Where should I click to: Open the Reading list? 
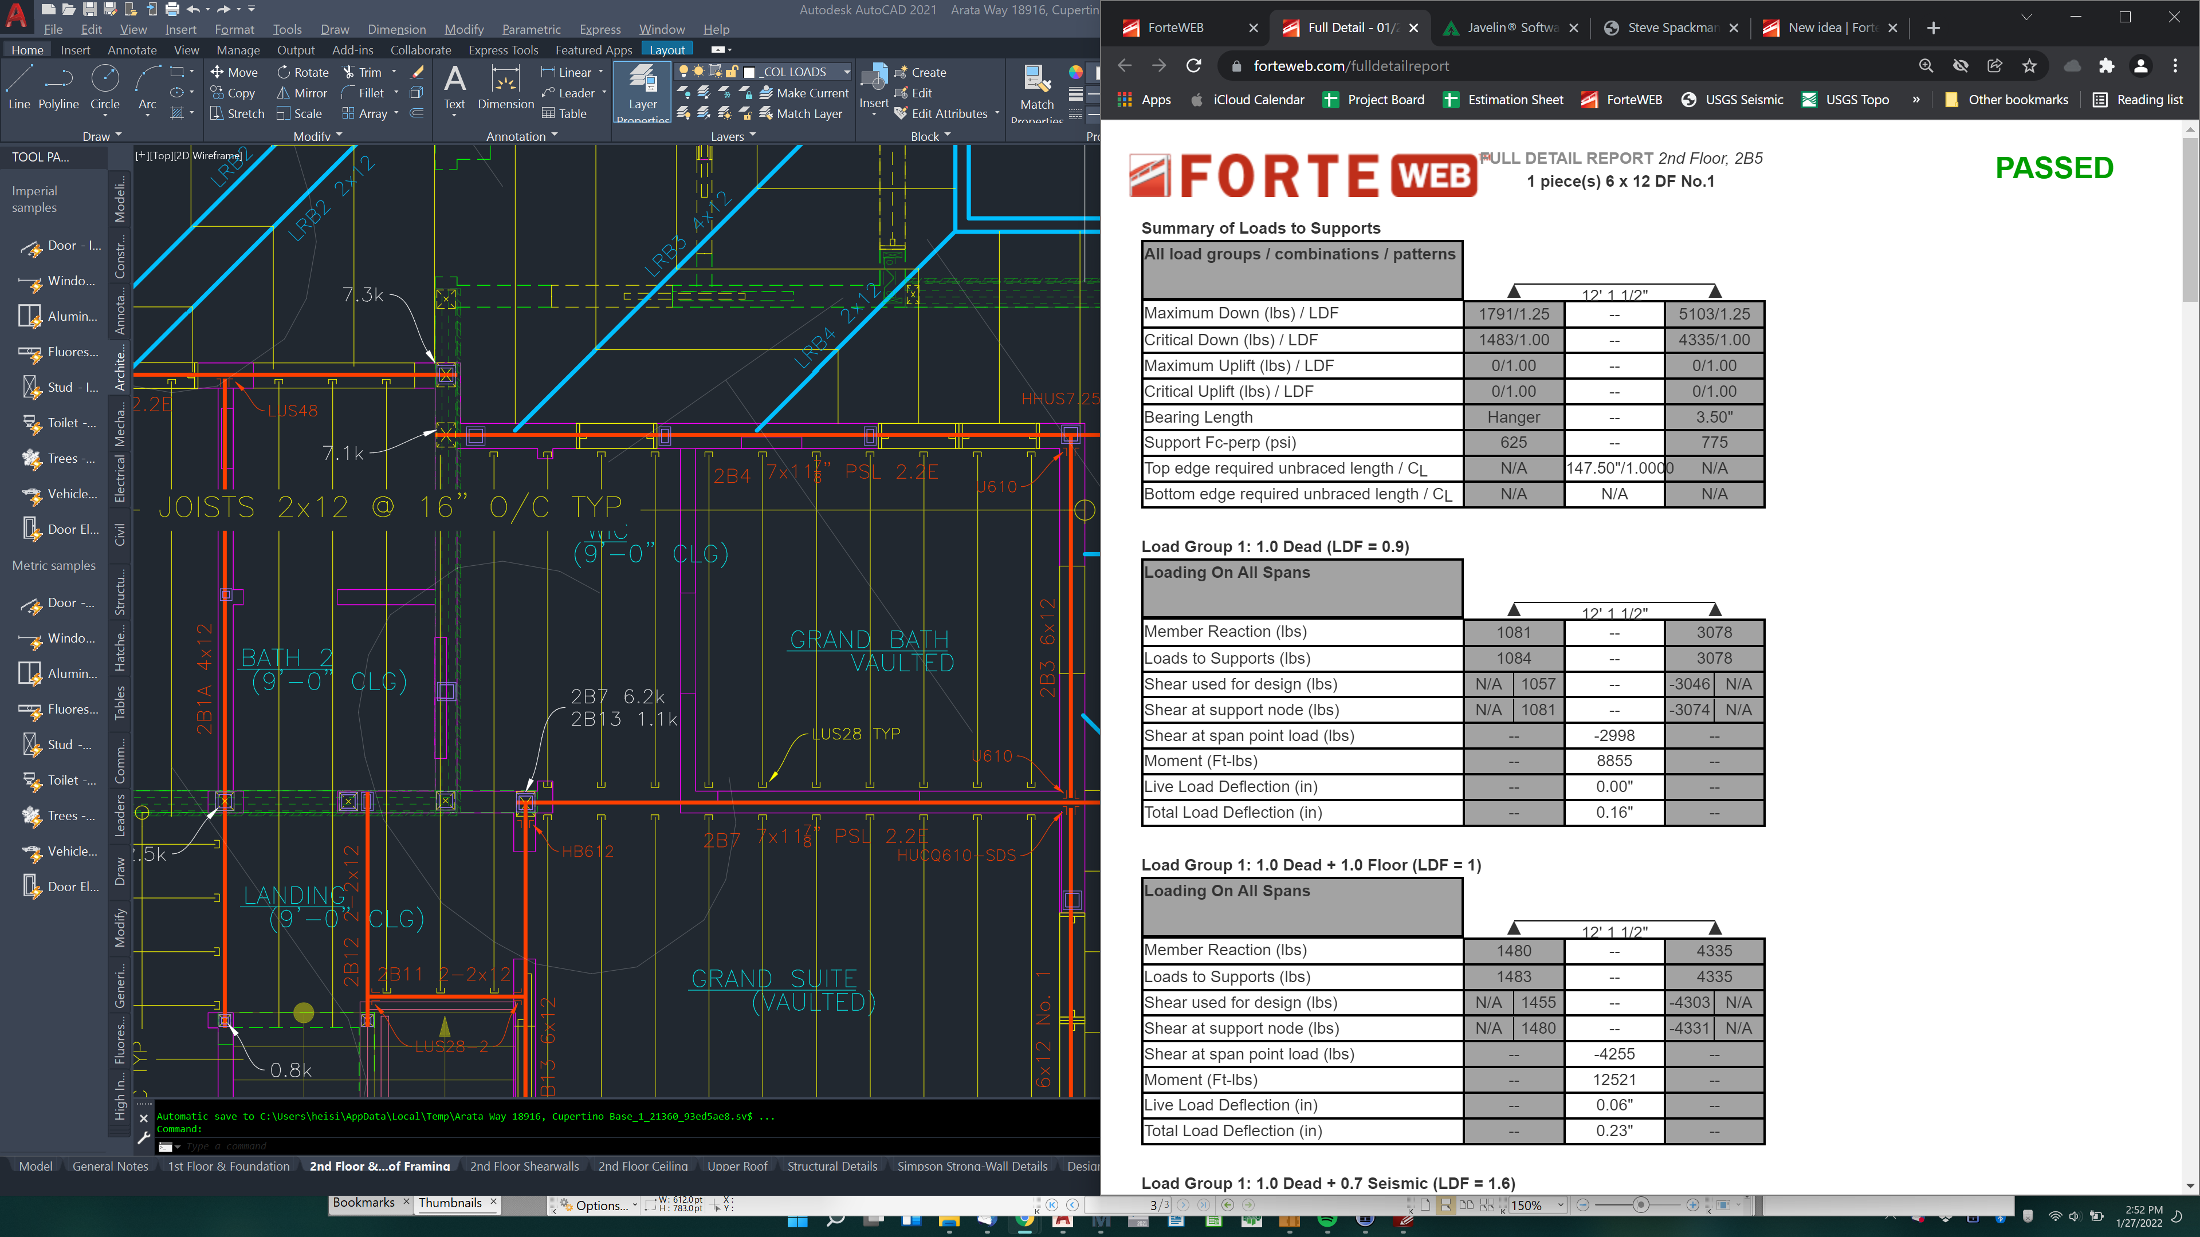click(2138, 100)
